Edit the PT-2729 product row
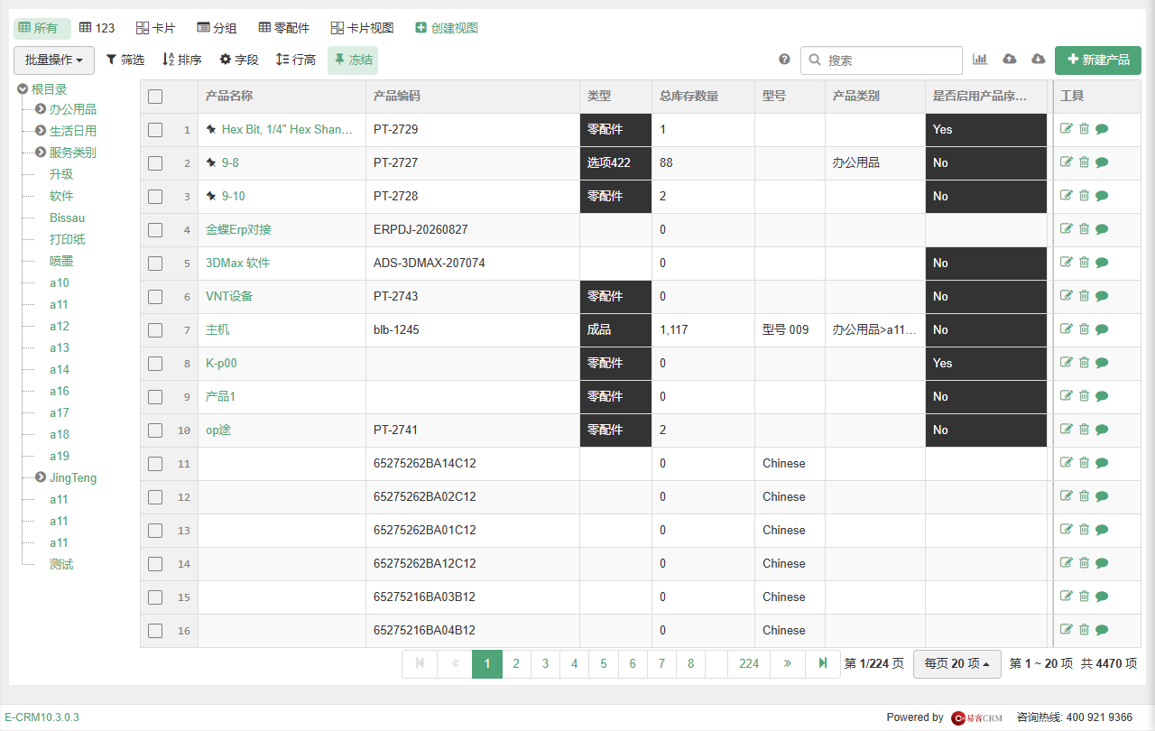 (x=1067, y=129)
